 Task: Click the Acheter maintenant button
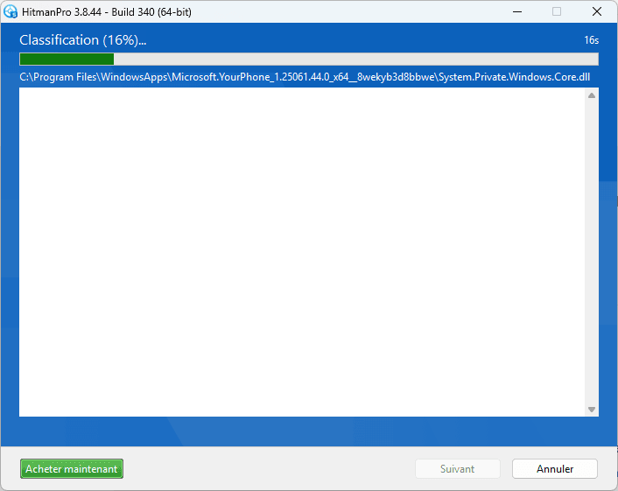coord(72,469)
